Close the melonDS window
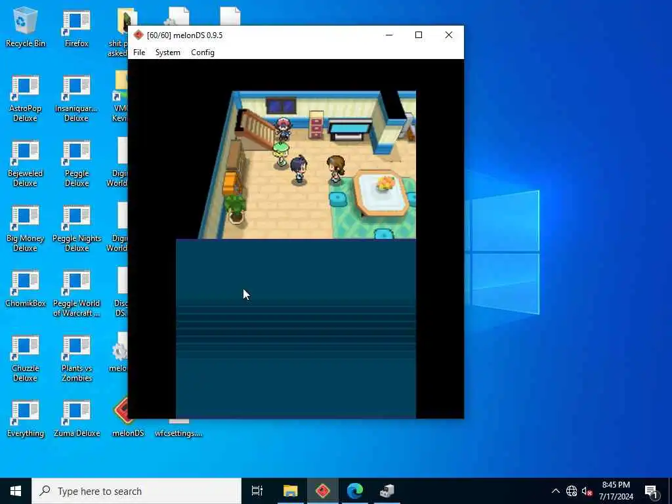Image resolution: width=672 pixels, height=504 pixels. coord(449,35)
